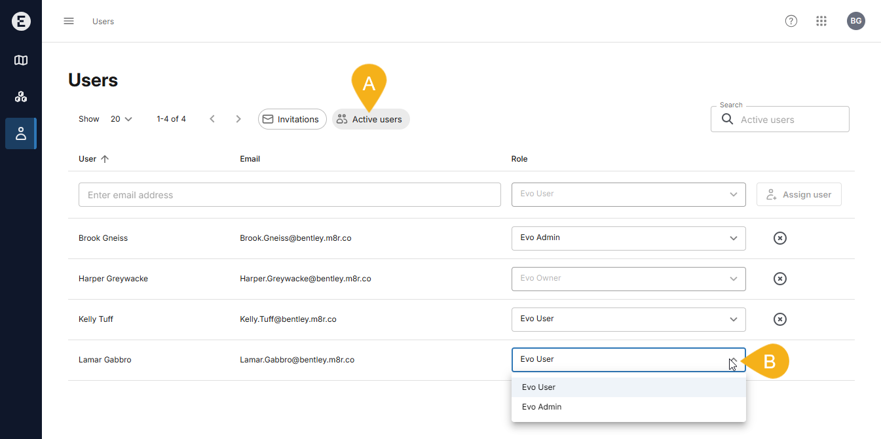The width and height of the screenshot is (881, 439).
Task: Switch to the Invitations tab
Action: click(292, 119)
